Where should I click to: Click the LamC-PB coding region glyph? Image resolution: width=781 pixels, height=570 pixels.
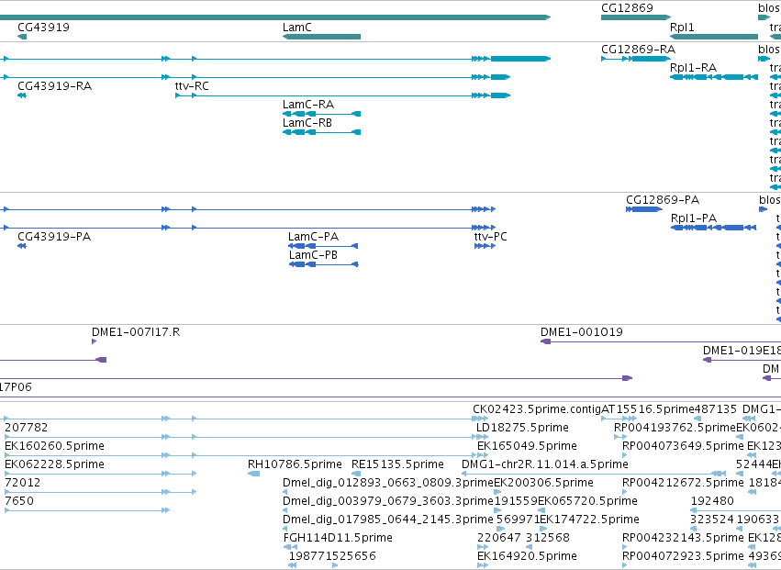pos(324,264)
